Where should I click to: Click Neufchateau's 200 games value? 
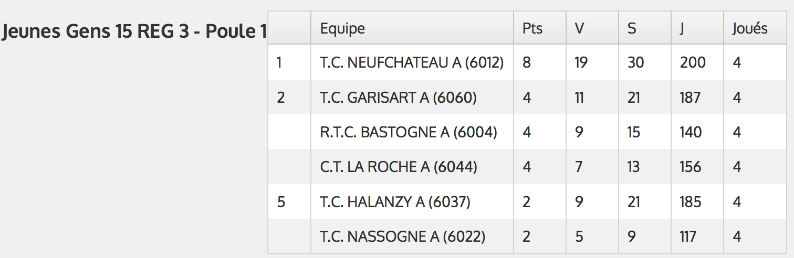click(x=697, y=63)
